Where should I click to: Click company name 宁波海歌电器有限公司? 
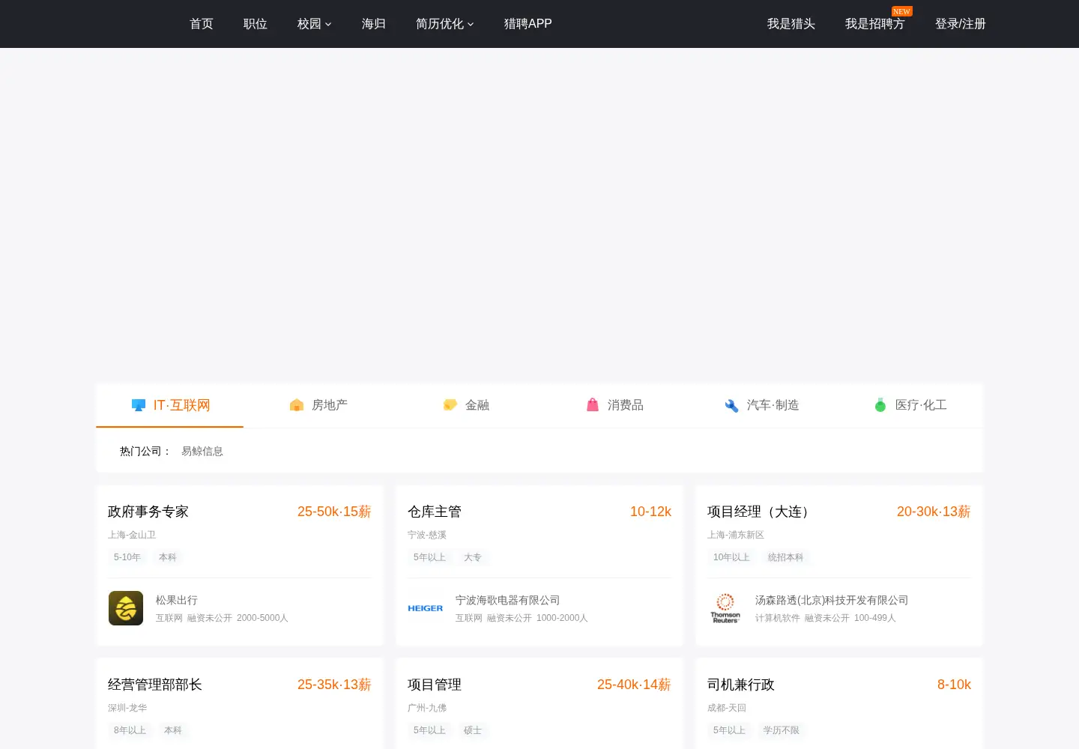click(x=508, y=600)
